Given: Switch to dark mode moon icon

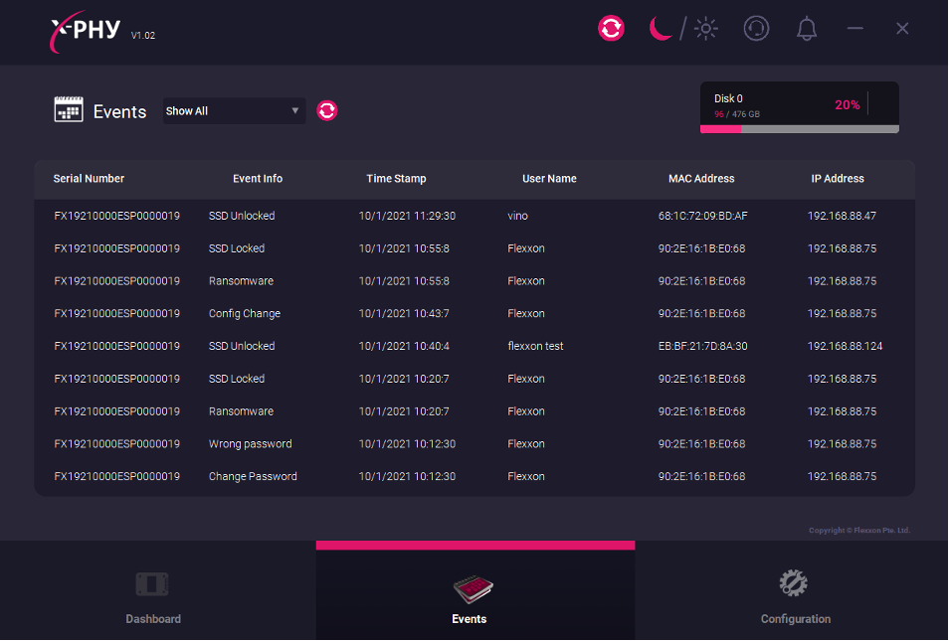Looking at the screenshot, I should click(x=661, y=29).
